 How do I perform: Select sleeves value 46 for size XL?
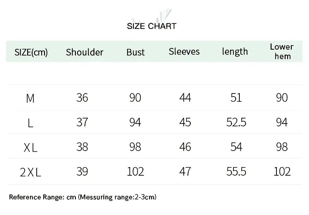[x=185, y=147]
